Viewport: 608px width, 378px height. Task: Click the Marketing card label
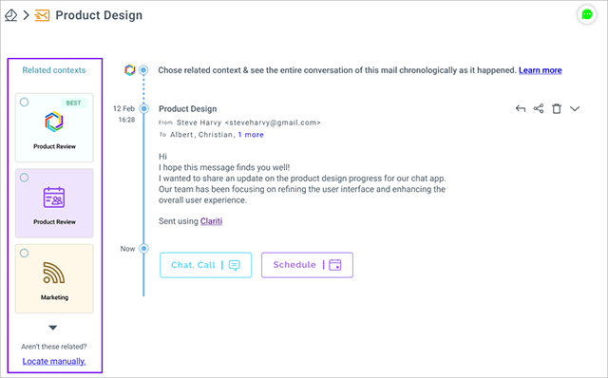pyautogui.click(x=54, y=297)
